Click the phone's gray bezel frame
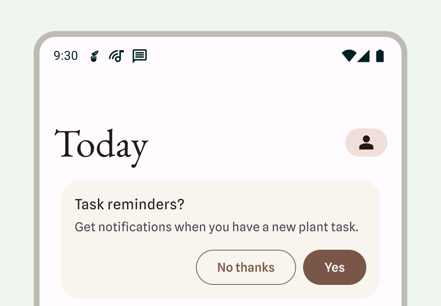Image resolution: width=441 pixels, height=306 pixels. point(36,176)
